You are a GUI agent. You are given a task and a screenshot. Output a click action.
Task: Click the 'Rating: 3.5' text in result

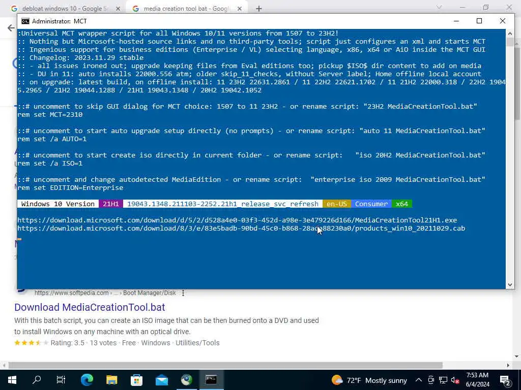click(68, 343)
